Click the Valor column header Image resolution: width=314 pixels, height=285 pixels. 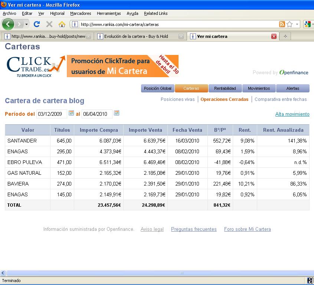(x=27, y=130)
